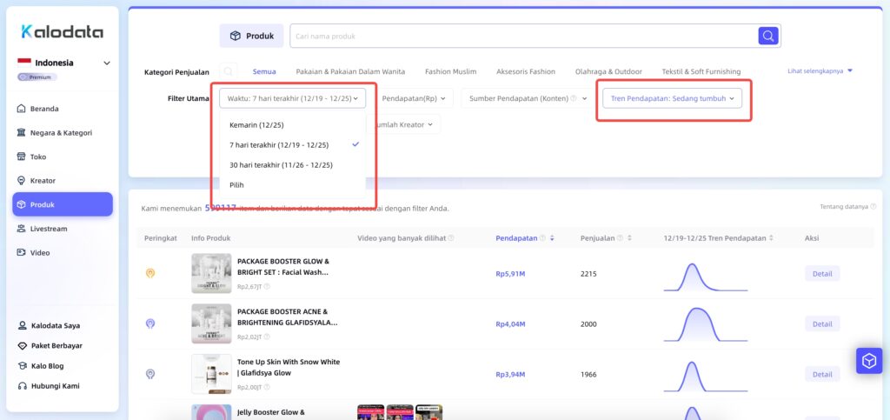This screenshot has height=420, width=890.
Task: Open Detail for PACKAGE BOOSTER GLOW
Action: (x=822, y=274)
